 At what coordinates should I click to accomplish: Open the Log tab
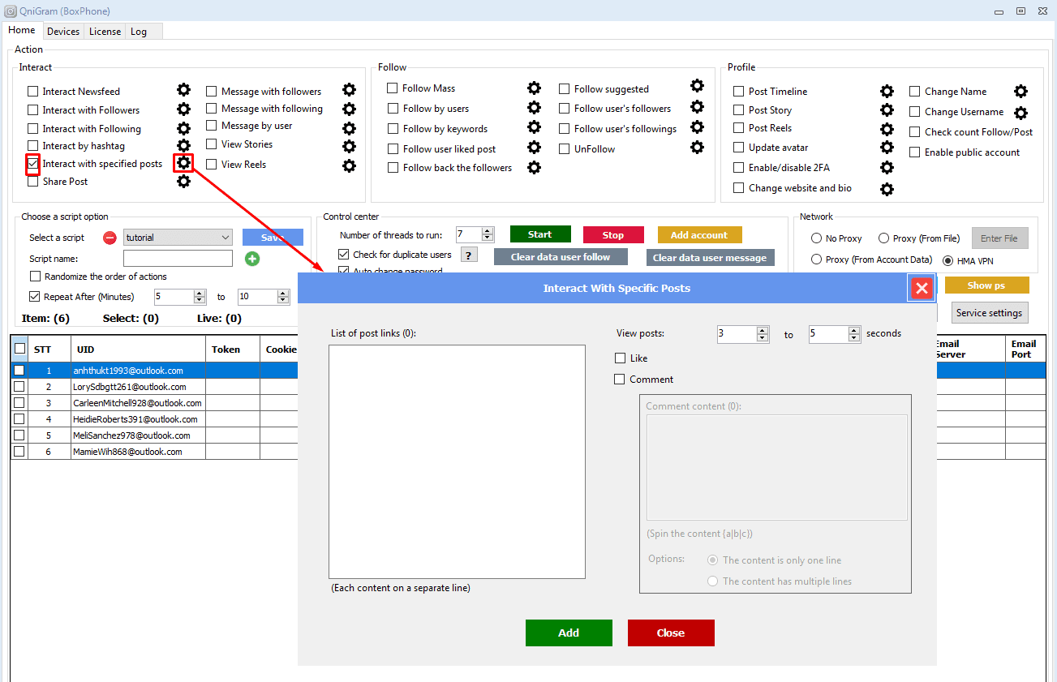click(139, 32)
